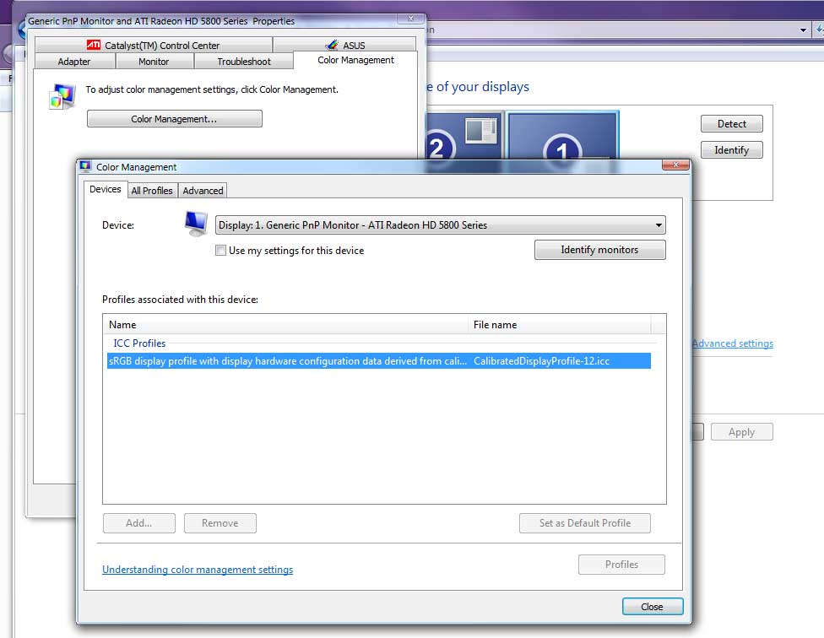Click the Add... button
Viewport: 824px width, 638px height.
tap(139, 523)
